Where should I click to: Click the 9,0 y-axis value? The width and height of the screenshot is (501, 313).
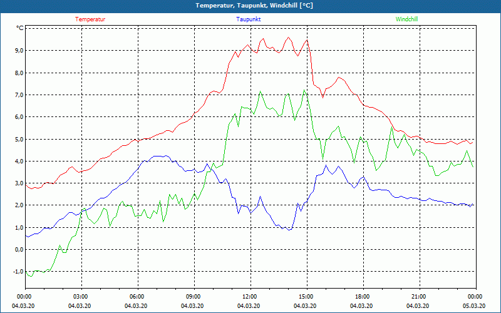[19, 51]
